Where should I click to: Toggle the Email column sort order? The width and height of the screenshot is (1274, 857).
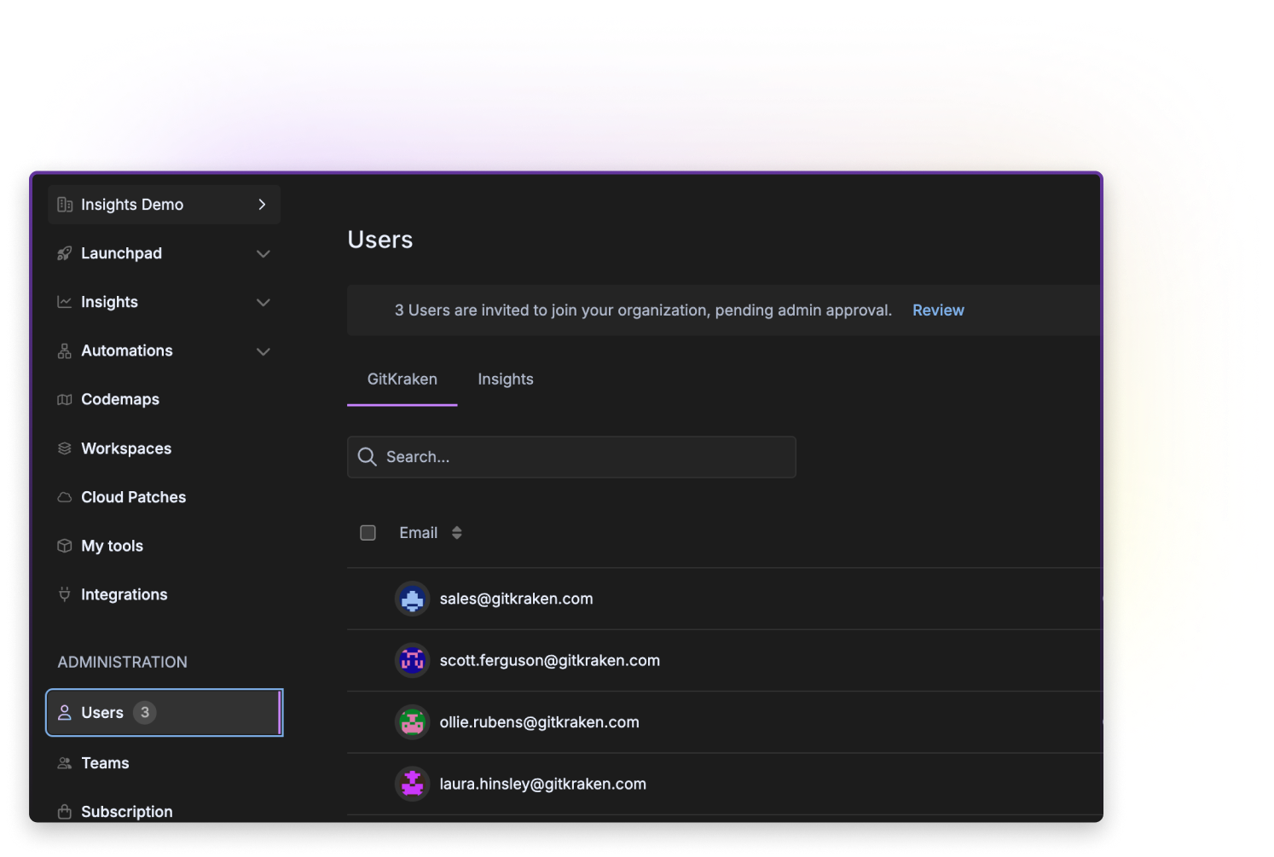tap(456, 532)
